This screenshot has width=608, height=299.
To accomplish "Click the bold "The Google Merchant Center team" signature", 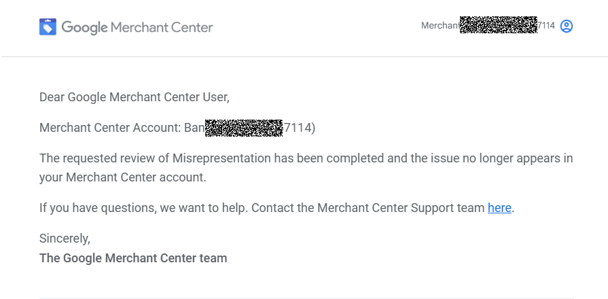I will point(133,258).
